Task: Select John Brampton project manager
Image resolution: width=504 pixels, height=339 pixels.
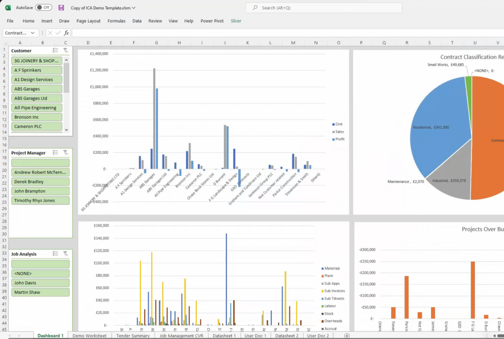Action: [40, 191]
